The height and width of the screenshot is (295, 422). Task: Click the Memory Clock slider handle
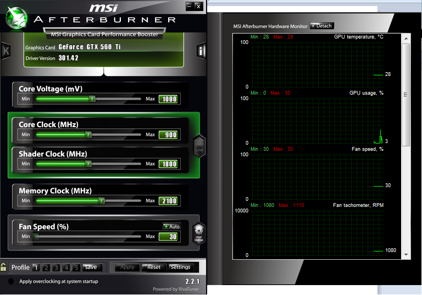click(x=102, y=201)
